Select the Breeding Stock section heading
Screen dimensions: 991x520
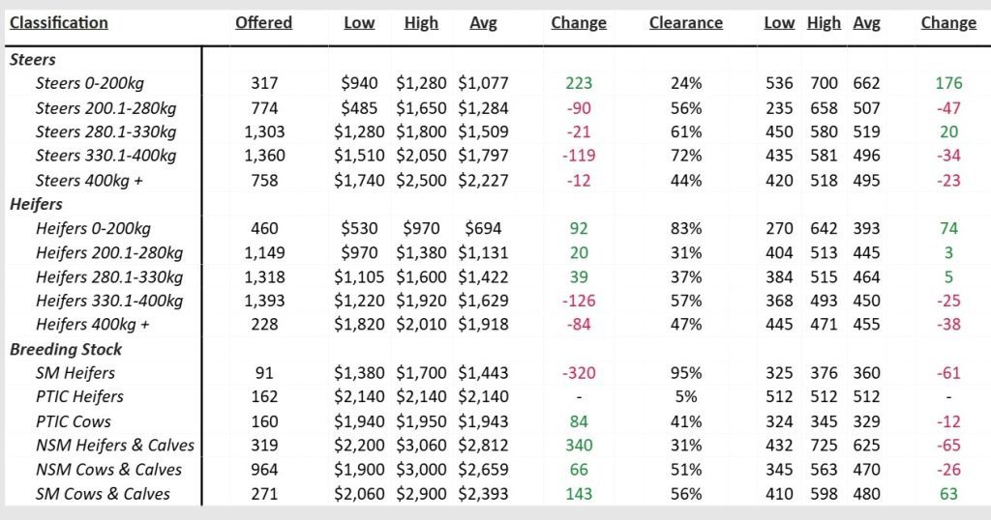[x=66, y=349]
